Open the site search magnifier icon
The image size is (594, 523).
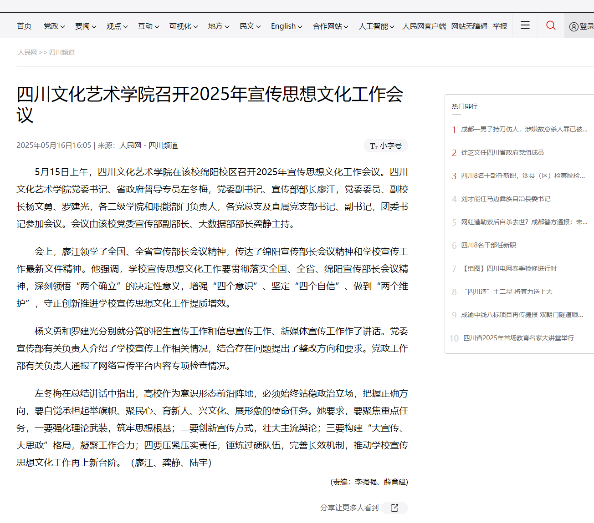pos(551,25)
